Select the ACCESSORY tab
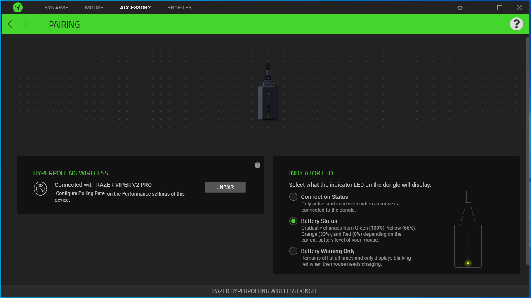The width and height of the screenshot is (531, 298). tap(135, 7)
